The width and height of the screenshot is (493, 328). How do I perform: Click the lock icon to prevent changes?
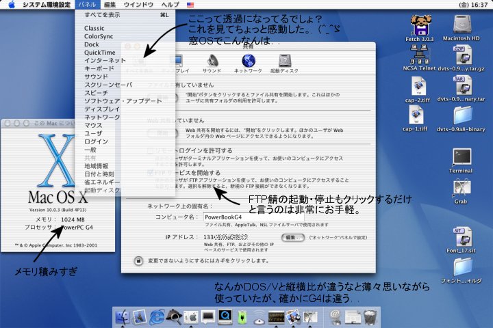tap(138, 260)
